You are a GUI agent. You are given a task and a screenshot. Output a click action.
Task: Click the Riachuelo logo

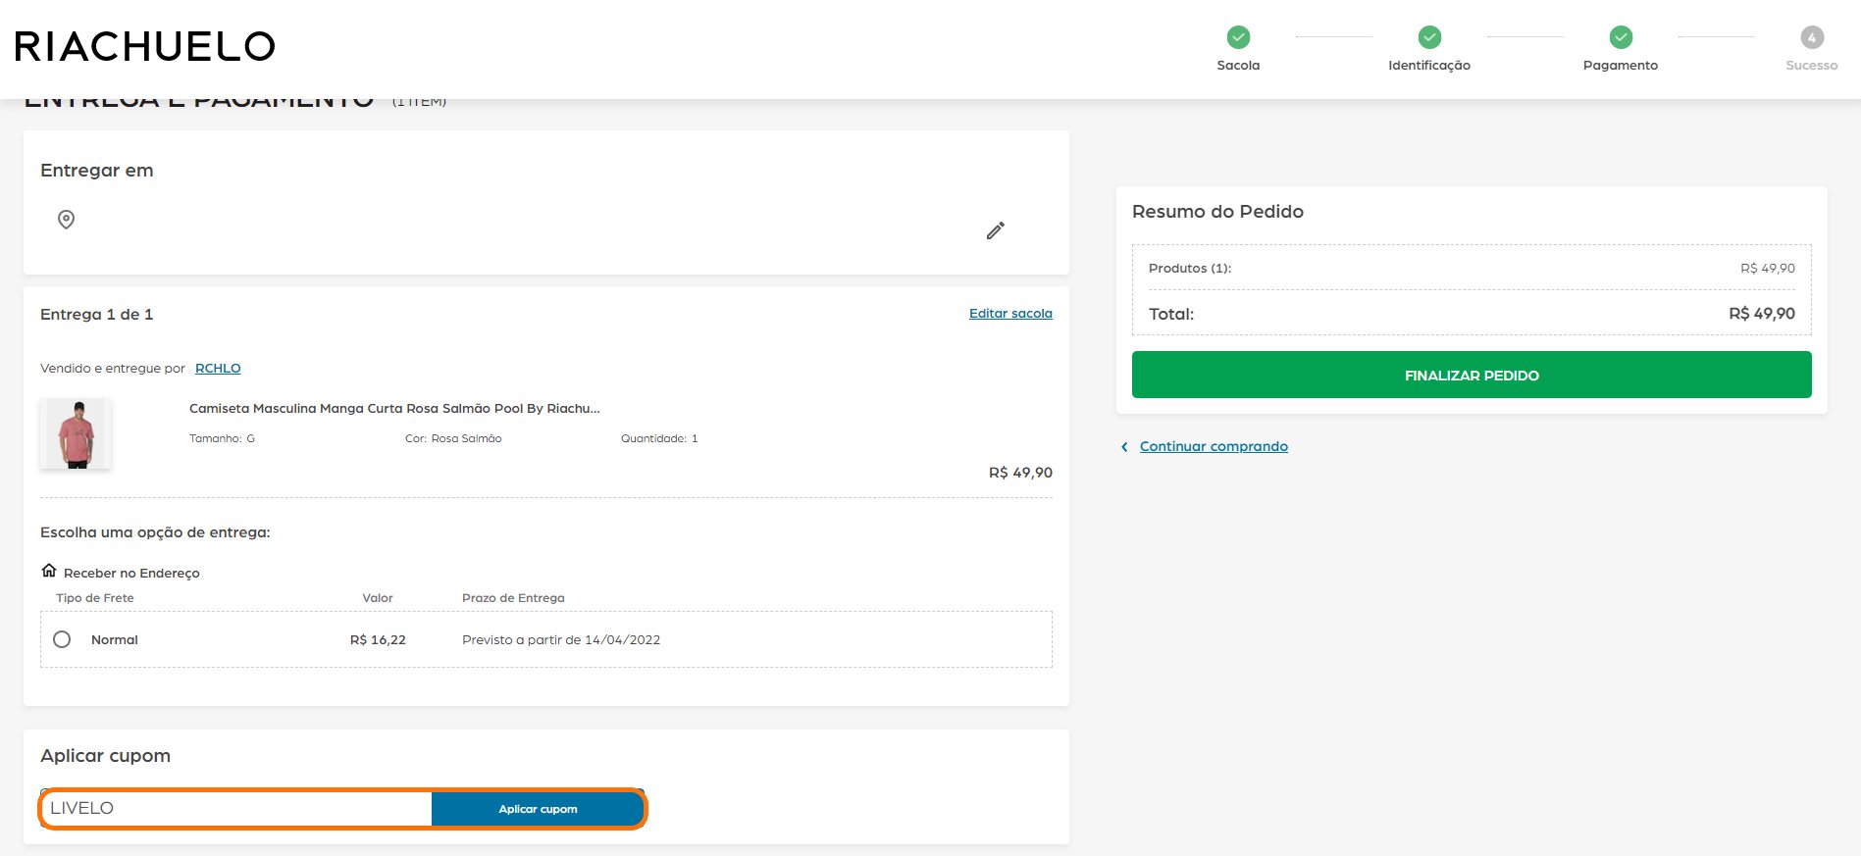(x=145, y=46)
